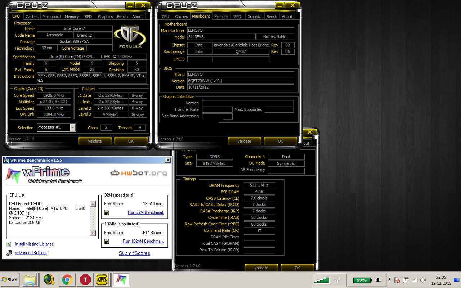
Task: Select Graphics tab in Mainboard CPU-Z window
Action: (255, 17)
